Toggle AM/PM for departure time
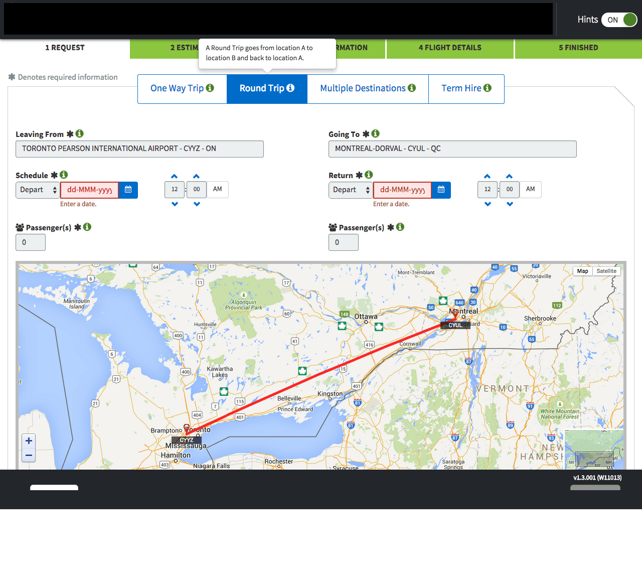The image size is (642, 584). [217, 189]
